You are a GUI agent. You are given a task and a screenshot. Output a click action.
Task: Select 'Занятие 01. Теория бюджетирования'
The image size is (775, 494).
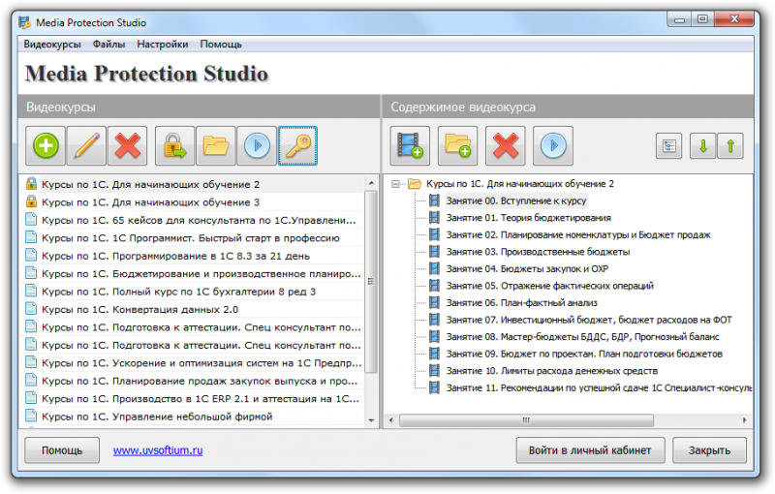(528, 218)
